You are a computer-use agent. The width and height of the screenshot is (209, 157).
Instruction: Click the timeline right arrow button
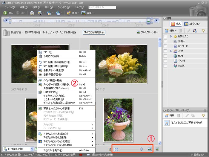[156, 20]
